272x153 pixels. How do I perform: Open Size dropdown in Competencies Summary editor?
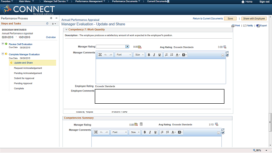[135, 132]
